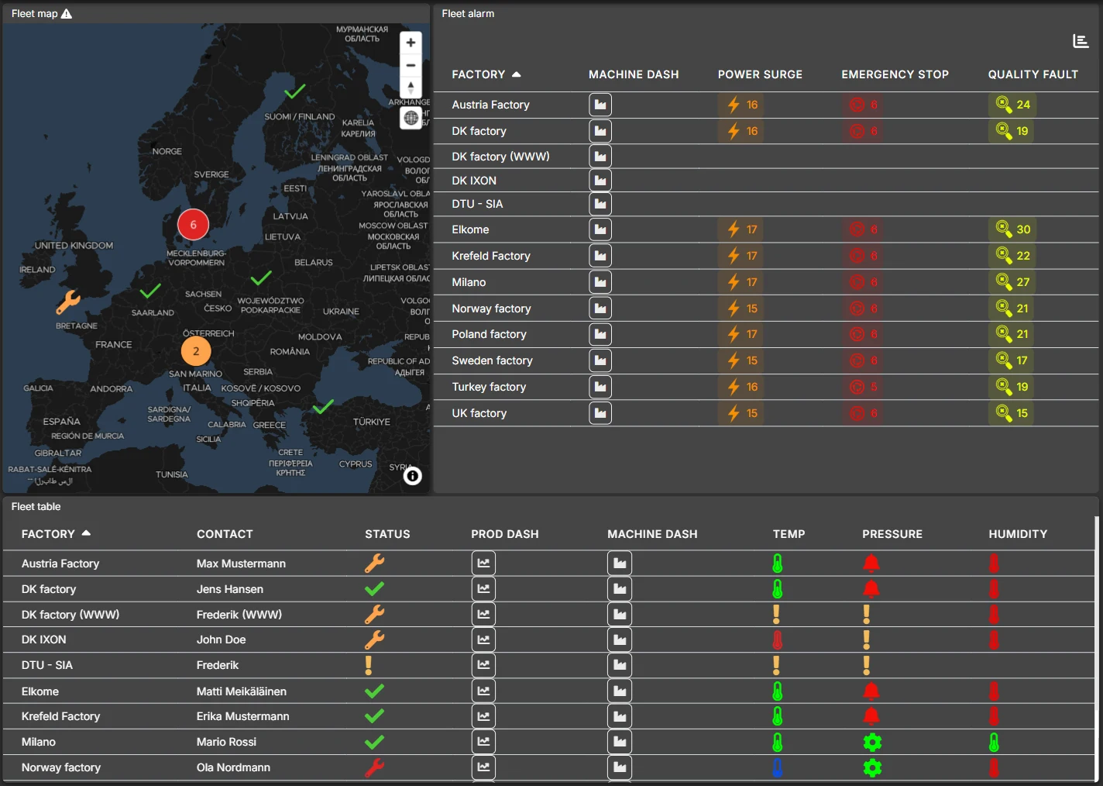Open the orange cluster marker showing 2
1103x786 pixels.
[x=196, y=351]
